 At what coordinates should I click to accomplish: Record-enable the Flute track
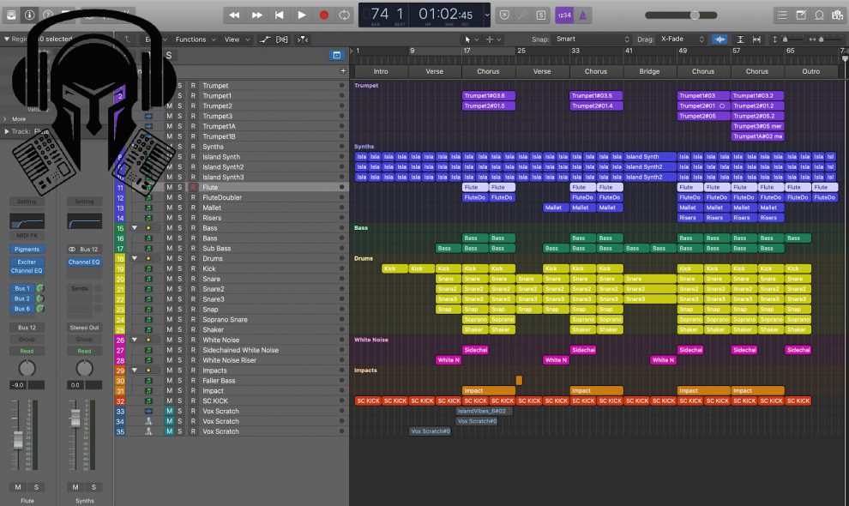click(193, 188)
